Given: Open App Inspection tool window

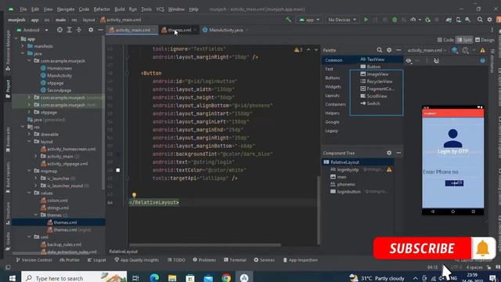Looking at the screenshot, I should point(301,260).
